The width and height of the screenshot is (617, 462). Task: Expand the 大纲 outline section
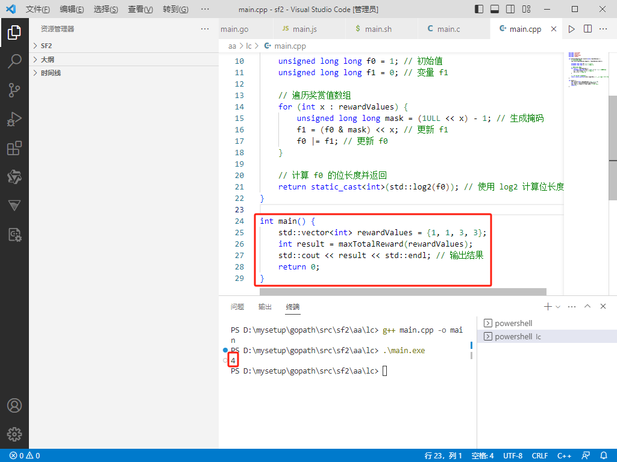(124, 60)
